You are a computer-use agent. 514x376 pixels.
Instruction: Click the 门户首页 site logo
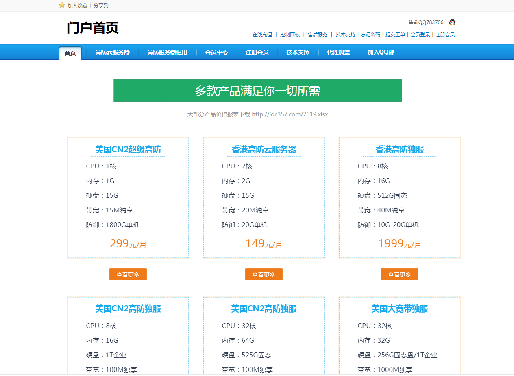[93, 28]
